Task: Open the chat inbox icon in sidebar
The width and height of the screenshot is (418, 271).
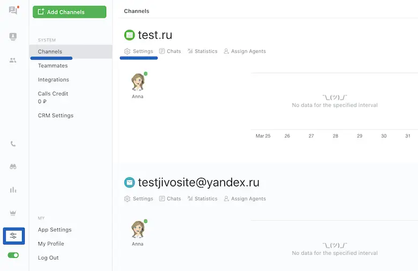Action: coord(13,11)
